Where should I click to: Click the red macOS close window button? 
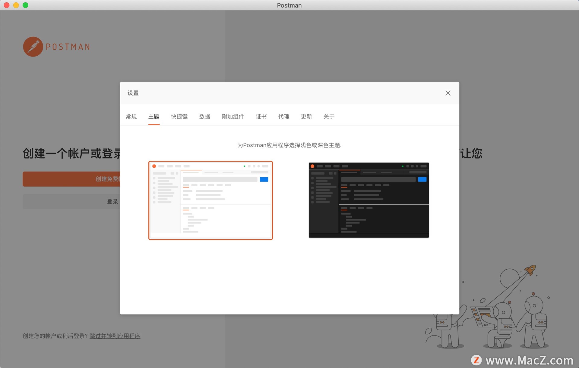[7, 5]
